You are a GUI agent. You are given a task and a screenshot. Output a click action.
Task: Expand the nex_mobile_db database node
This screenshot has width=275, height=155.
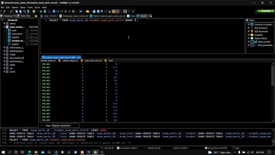pyautogui.click(x=4, y=58)
